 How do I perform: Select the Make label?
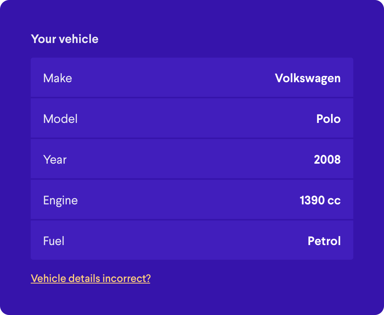pos(58,78)
